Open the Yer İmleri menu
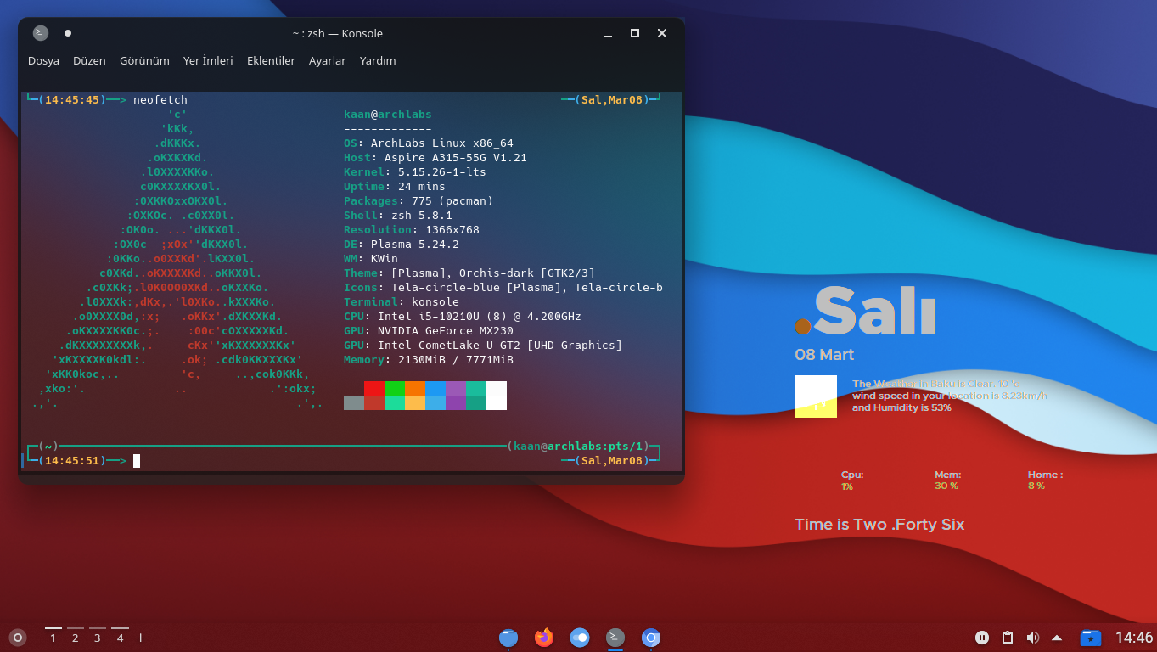Image resolution: width=1157 pixels, height=652 pixels. pyautogui.click(x=208, y=61)
